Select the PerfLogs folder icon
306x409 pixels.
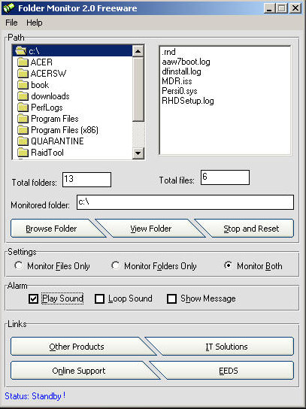coord(23,108)
